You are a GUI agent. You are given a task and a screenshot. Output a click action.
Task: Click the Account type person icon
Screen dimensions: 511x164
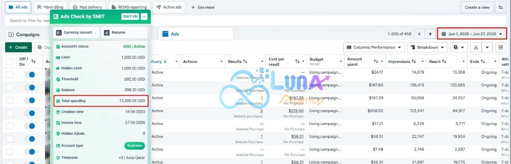(x=58, y=146)
